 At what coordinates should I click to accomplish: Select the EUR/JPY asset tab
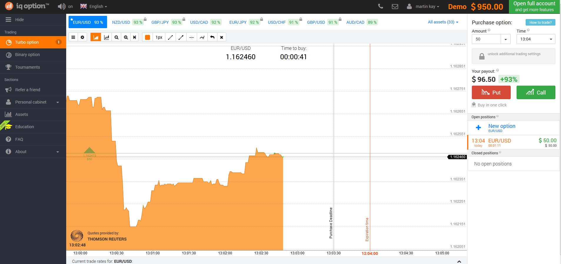pos(245,22)
